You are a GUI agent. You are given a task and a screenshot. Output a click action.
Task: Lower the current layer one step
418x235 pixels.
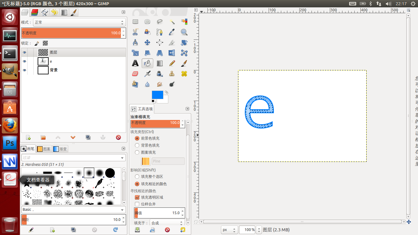[x=73, y=137]
